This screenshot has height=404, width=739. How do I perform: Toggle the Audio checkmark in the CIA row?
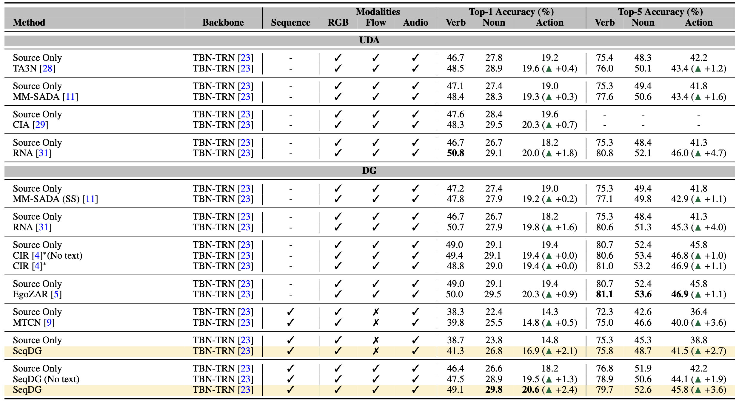[415, 125]
